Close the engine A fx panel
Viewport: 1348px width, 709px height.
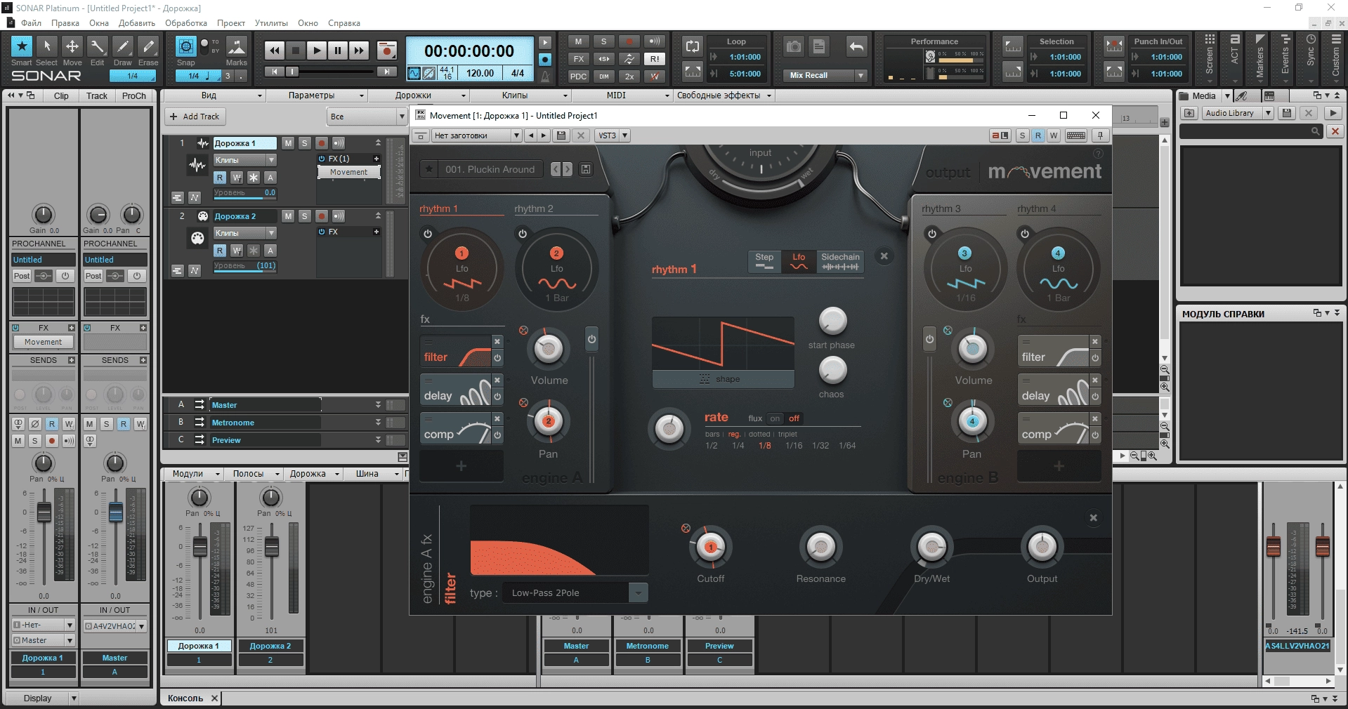pyautogui.click(x=1093, y=518)
